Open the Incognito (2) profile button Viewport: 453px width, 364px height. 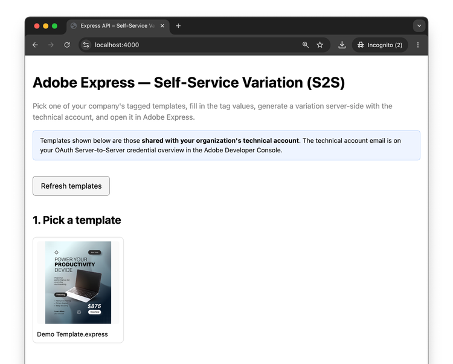click(380, 45)
